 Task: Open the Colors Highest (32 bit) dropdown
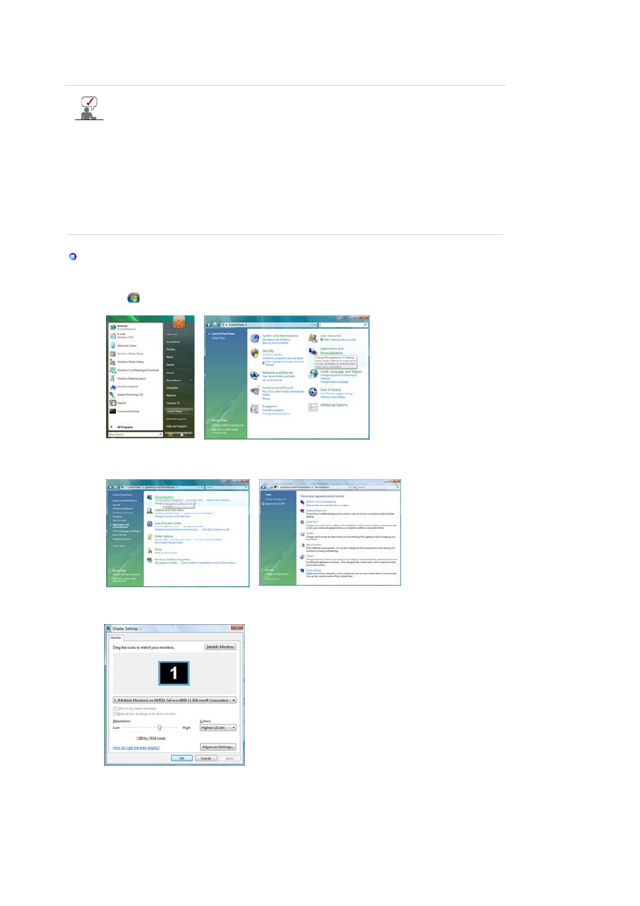click(218, 727)
